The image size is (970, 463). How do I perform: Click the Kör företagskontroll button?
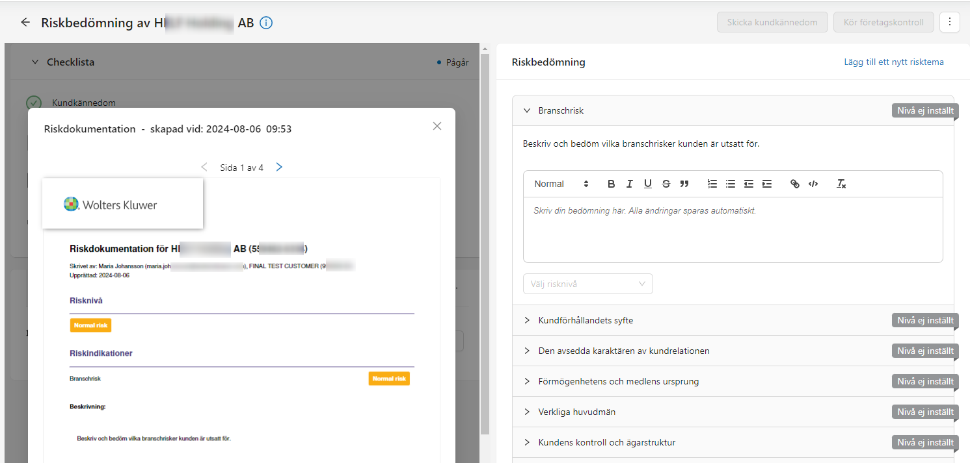(x=883, y=22)
